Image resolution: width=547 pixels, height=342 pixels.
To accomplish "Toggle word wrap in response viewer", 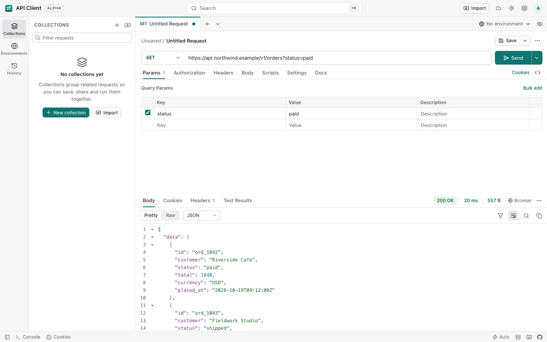I will 513,216.
